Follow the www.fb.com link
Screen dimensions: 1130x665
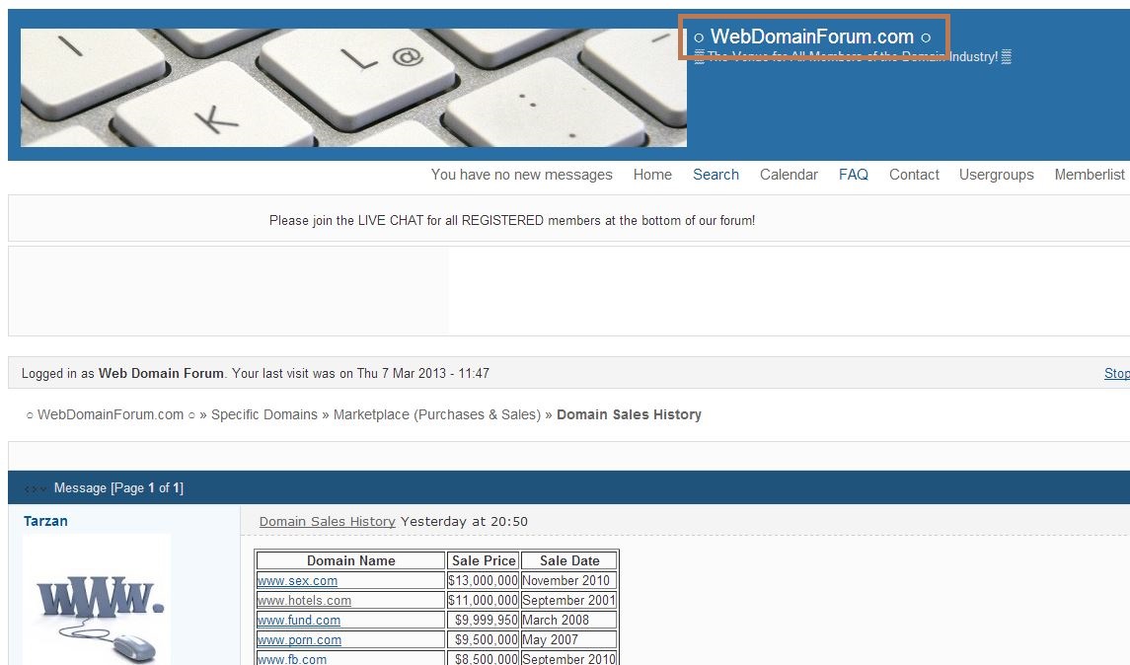(x=292, y=658)
